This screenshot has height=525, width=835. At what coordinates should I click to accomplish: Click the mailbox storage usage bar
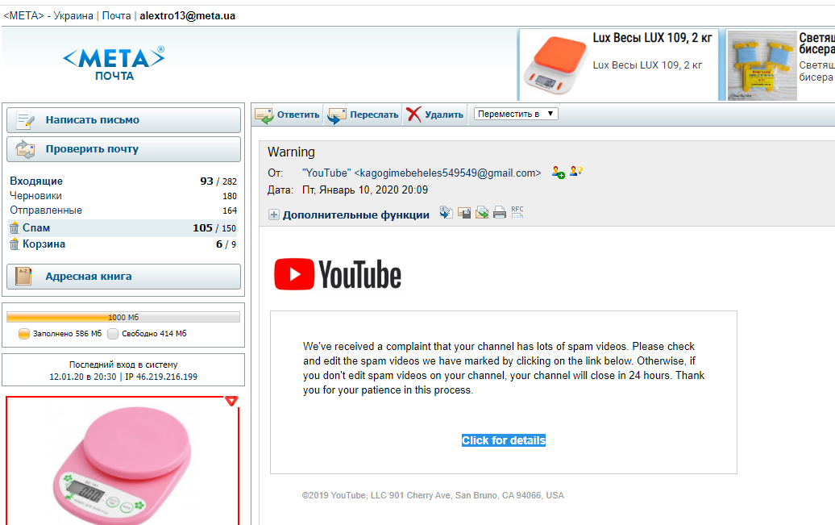(x=123, y=317)
